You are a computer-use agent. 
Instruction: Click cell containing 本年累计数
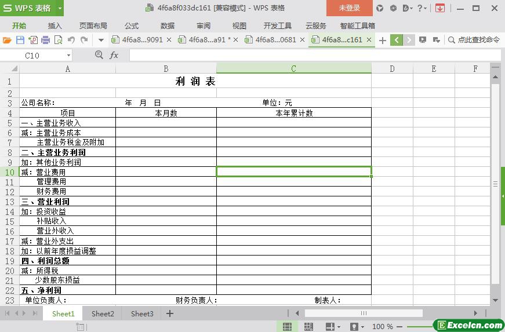(x=294, y=113)
